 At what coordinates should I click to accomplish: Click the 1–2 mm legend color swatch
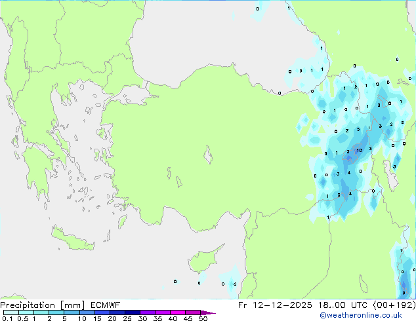pyautogui.click(x=41, y=312)
